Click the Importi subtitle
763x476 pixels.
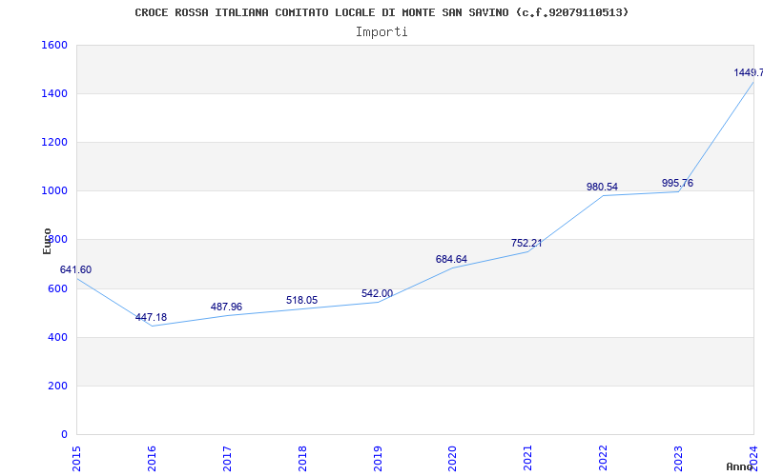381,32
